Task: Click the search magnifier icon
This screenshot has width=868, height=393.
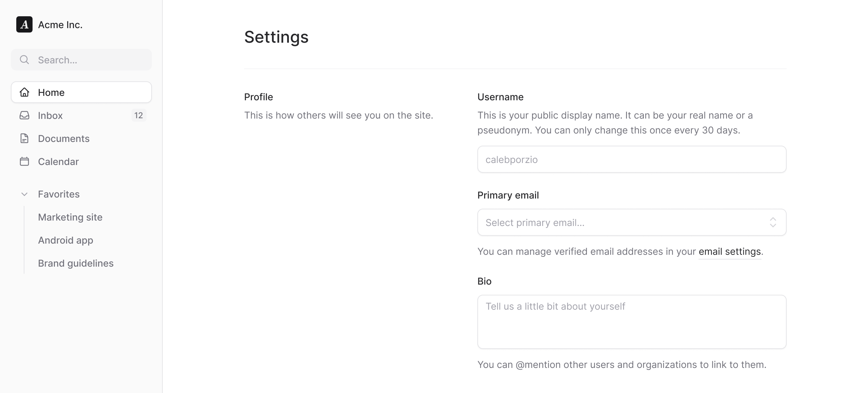Action: pos(24,60)
